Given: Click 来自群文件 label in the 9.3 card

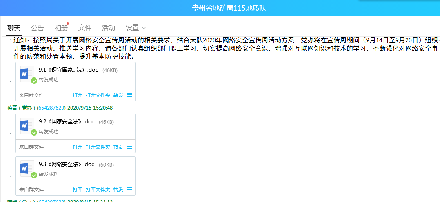Looking at the screenshot, I should (x=31, y=190).
